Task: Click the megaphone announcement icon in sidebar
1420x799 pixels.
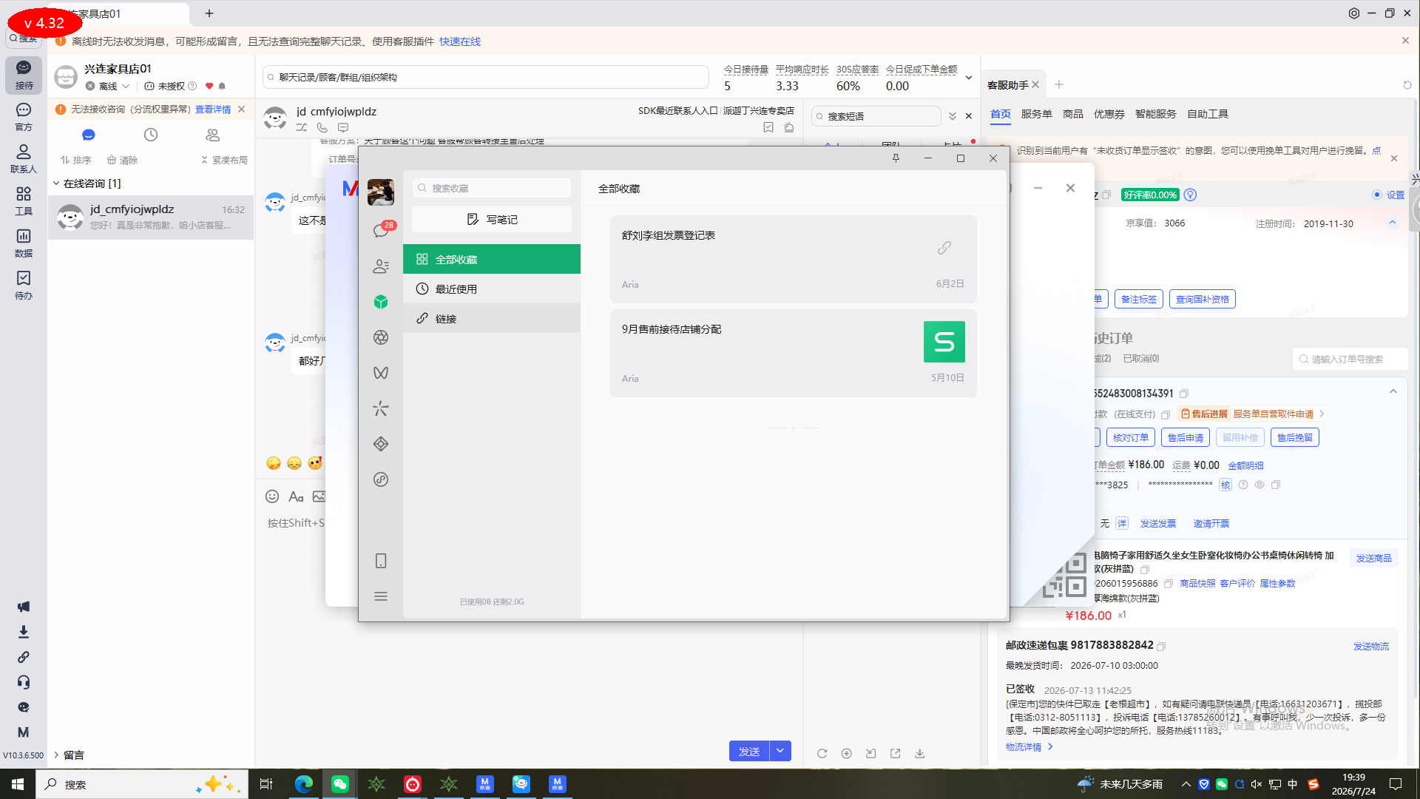Action: (x=24, y=607)
